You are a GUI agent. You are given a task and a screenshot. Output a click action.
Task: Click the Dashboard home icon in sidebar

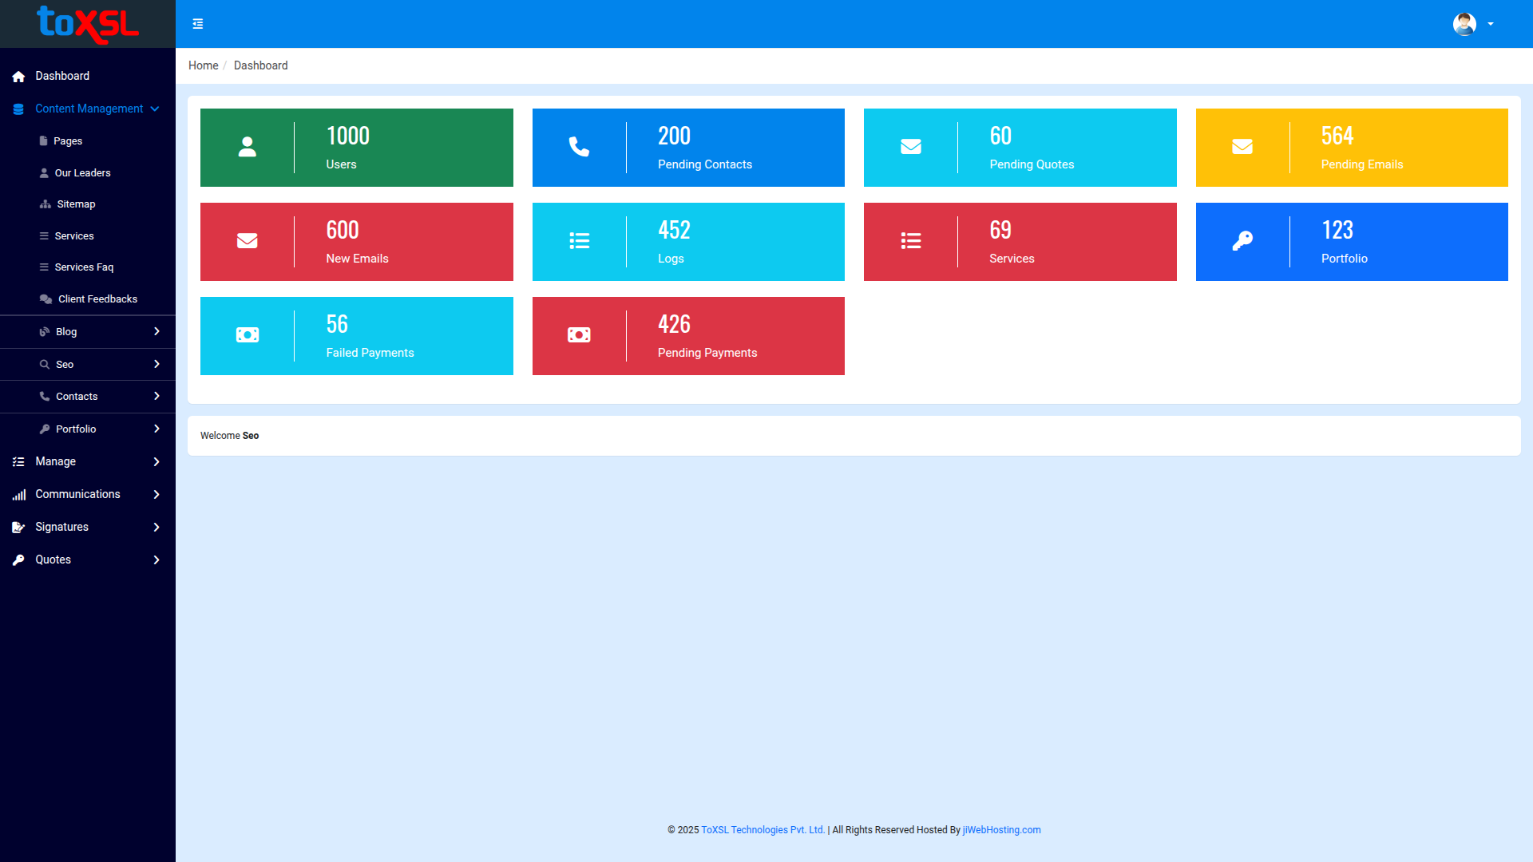click(18, 77)
